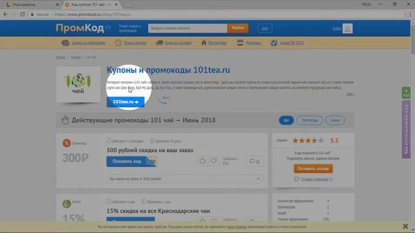Screen dimensions: 415x233
Task: Click the shop storefront icon
Action: (x=240, y=43)
